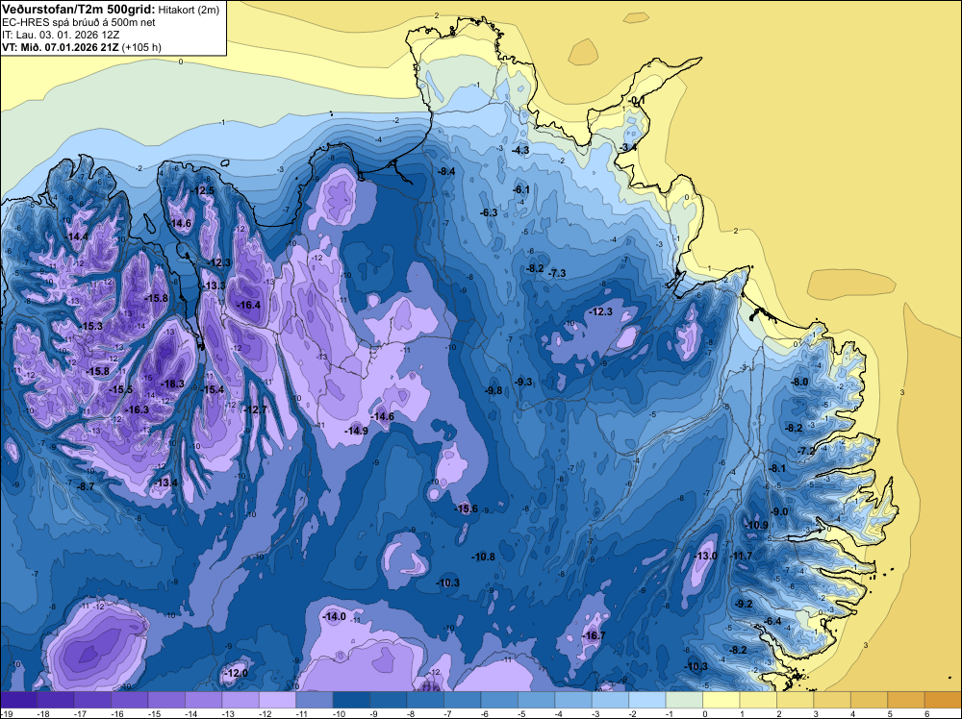Click the -16.4 temperature value
Viewport: 962px width, 719px height.
[249, 305]
